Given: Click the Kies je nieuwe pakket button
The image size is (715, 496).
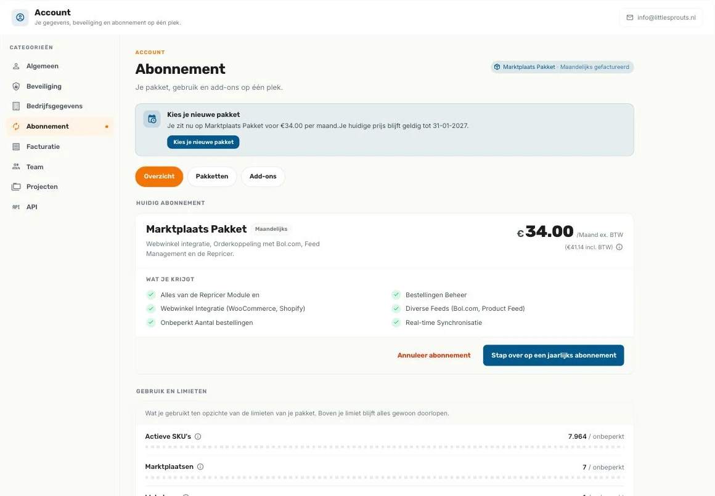Looking at the screenshot, I should (203, 142).
